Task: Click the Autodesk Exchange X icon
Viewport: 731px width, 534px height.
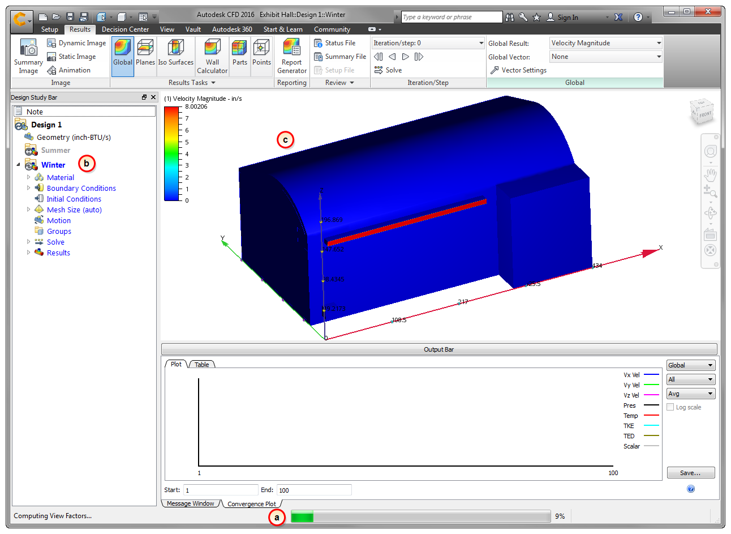Action: click(x=618, y=18)
